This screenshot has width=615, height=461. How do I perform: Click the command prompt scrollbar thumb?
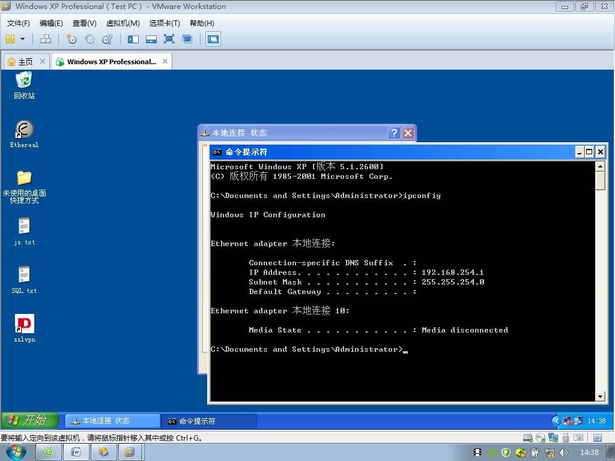[600, 181]
